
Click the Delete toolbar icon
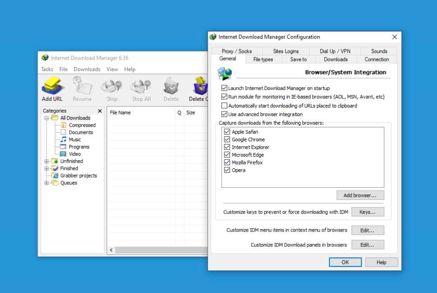click(171, 86)
